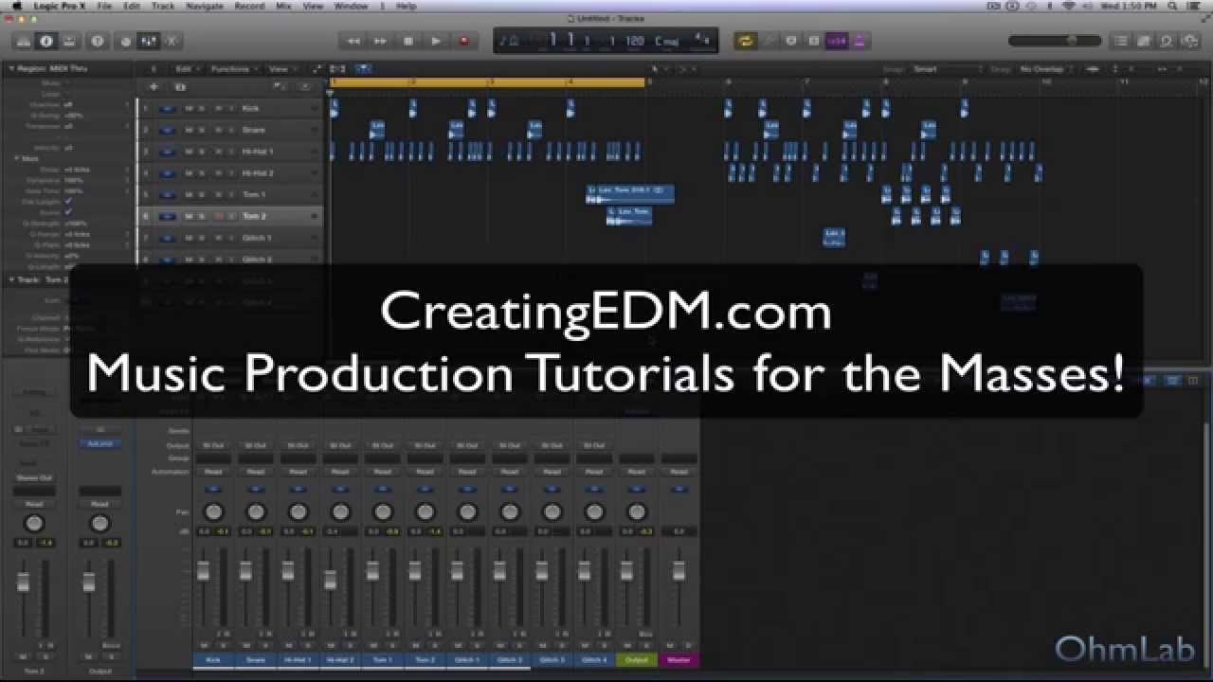Solo the Snare track in track header

click(x=202, y=130)
